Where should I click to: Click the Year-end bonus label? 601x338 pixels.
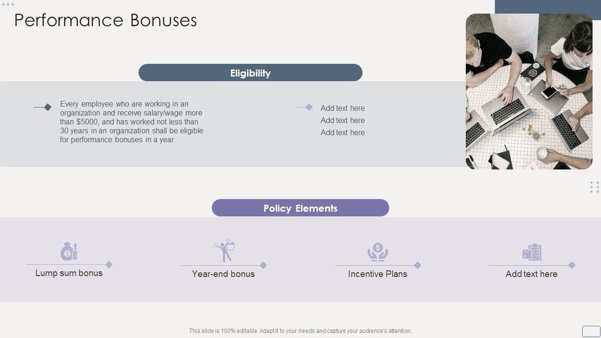[223, 274]
